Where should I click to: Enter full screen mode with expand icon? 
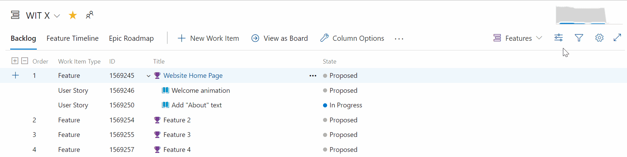617,37
